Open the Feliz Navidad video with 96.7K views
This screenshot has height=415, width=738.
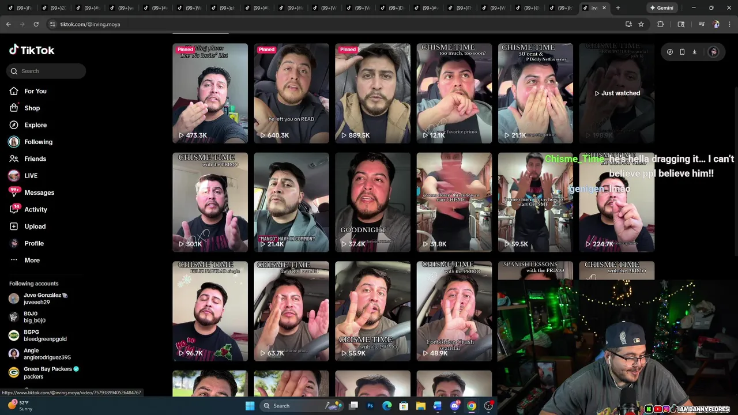tap(210, 311)
